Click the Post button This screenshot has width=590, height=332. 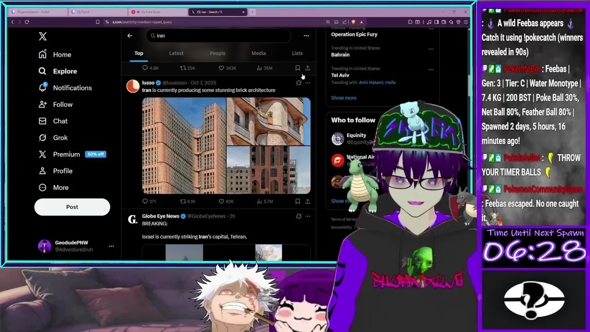[x=72, y=207]
